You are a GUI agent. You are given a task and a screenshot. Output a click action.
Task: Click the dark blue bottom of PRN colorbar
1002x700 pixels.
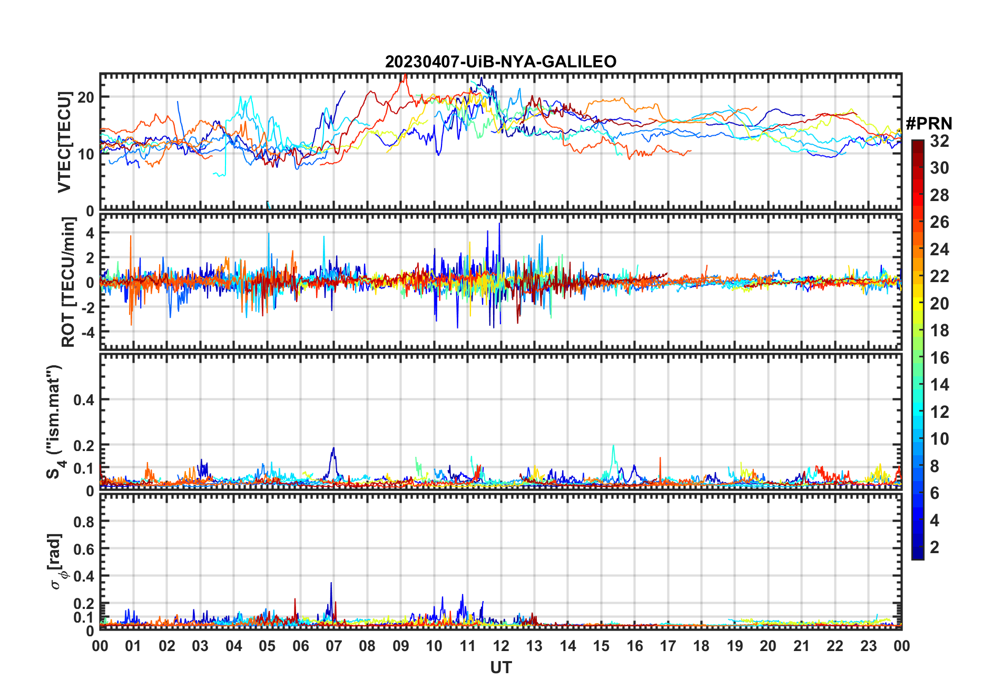tap(918, 553)
